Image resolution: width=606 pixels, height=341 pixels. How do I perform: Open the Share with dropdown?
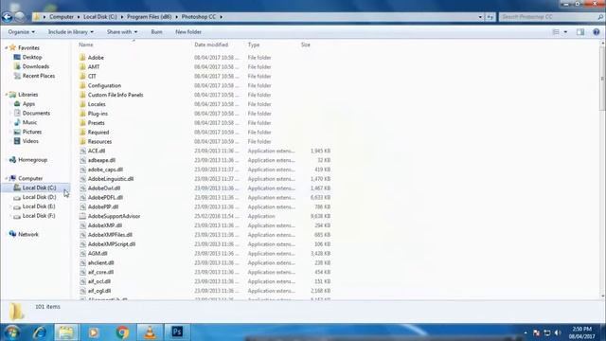pyautogui.click(x=122, y=32)
